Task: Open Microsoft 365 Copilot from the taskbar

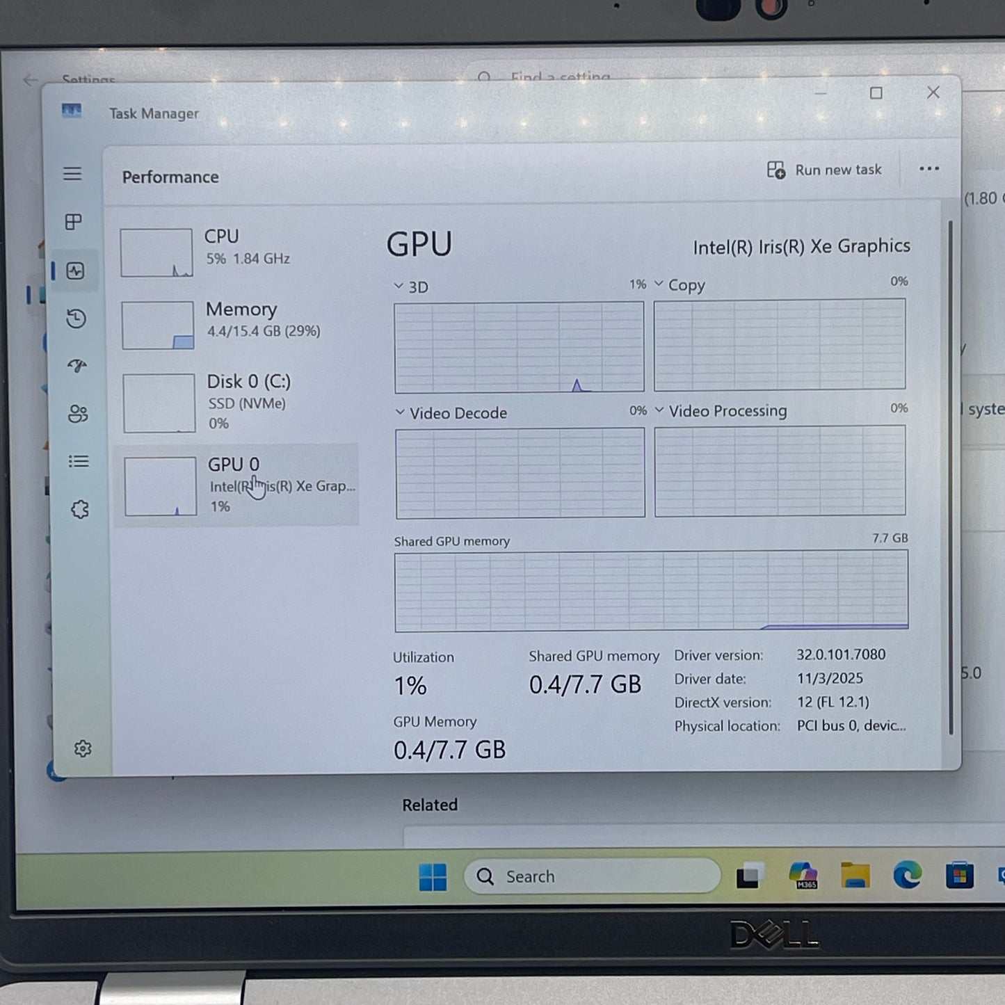Action: (803, 875)
